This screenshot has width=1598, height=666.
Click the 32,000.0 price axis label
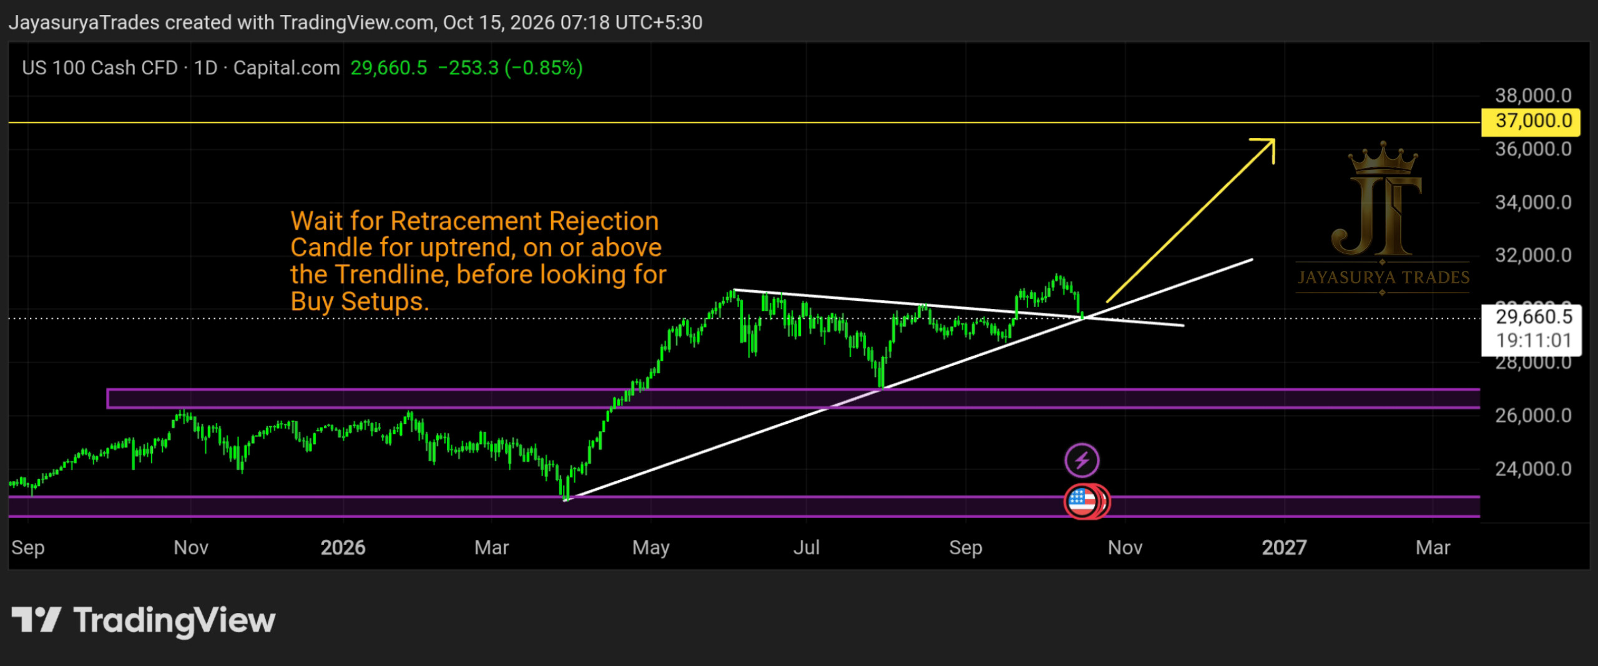coord(1533,255)
